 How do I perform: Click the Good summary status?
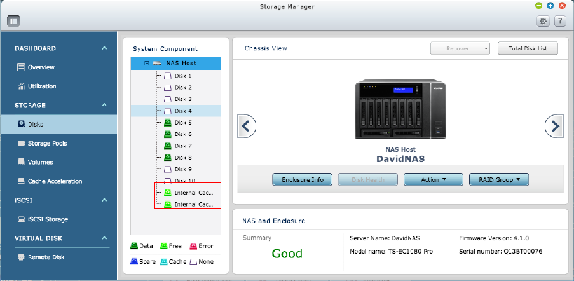287,254
